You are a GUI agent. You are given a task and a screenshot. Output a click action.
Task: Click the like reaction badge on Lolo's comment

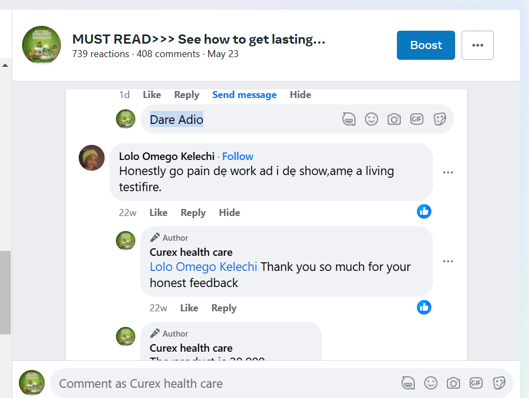pyautogui.click(x=424, y=212)
